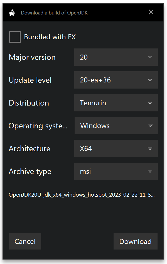Viewport: 167px width, 264px height.
Task: Open the Distribution dropdown showing Temurin
Action: click(x=116, y=103)
